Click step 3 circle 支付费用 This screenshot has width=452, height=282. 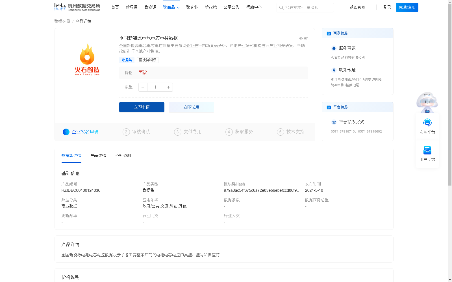(177, 132)
